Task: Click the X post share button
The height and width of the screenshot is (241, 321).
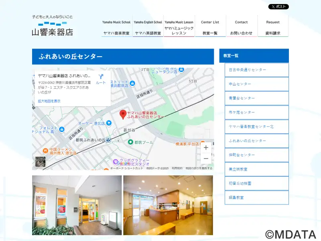Action: [278, 6]
